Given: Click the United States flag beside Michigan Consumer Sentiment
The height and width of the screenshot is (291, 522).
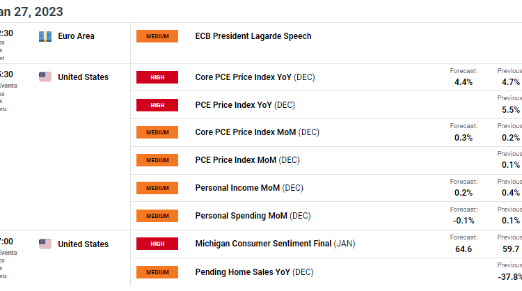Looking at the screenshot, I should (x=45, y=244).
